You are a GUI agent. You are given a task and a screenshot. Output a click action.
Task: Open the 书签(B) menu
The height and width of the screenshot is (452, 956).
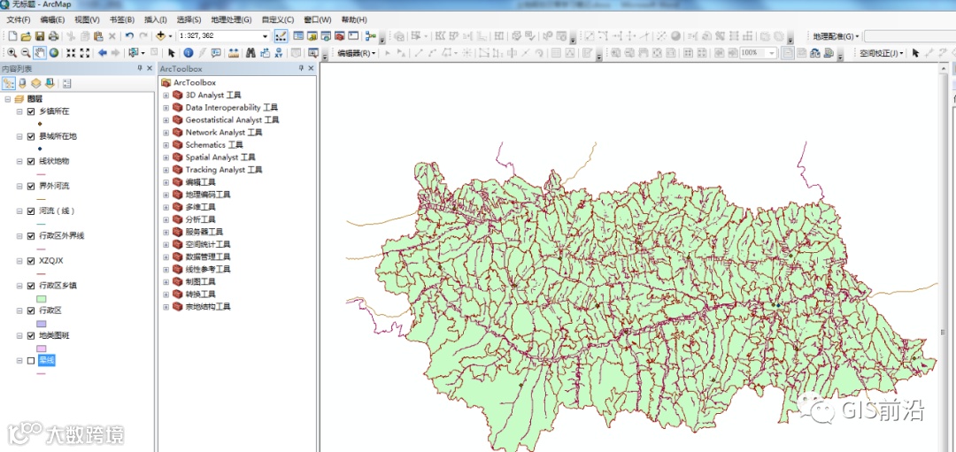tap(122, 19)
